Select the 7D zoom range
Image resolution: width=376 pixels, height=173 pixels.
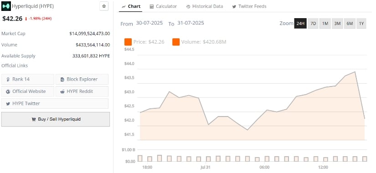pyautogui.click(x=313, y=24)
